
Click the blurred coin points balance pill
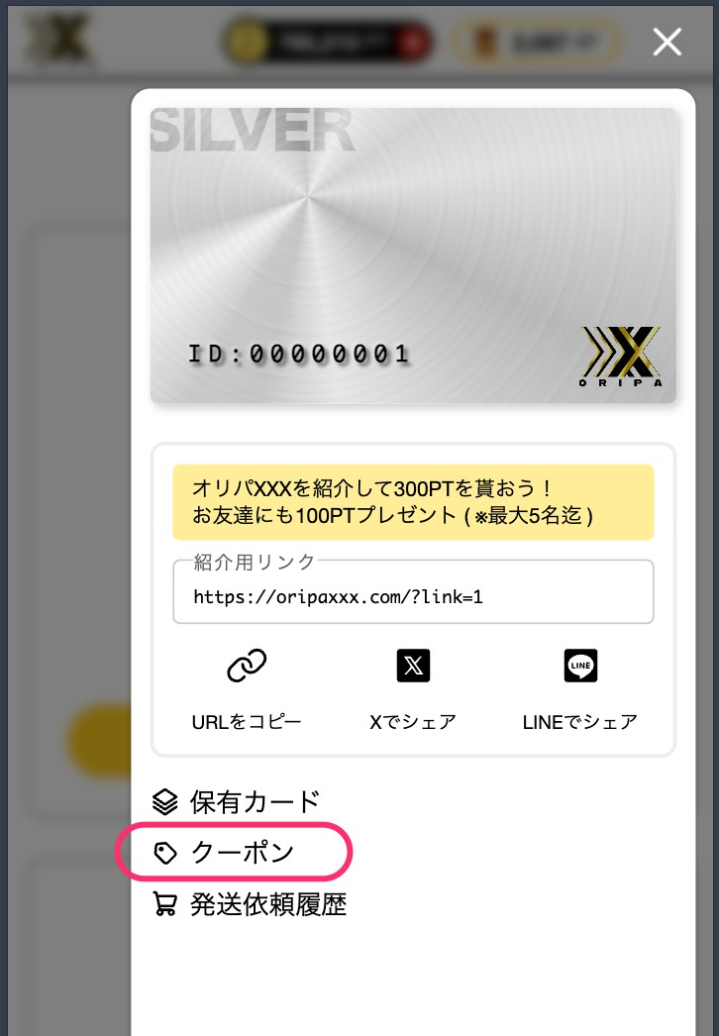tap(329, 43)
